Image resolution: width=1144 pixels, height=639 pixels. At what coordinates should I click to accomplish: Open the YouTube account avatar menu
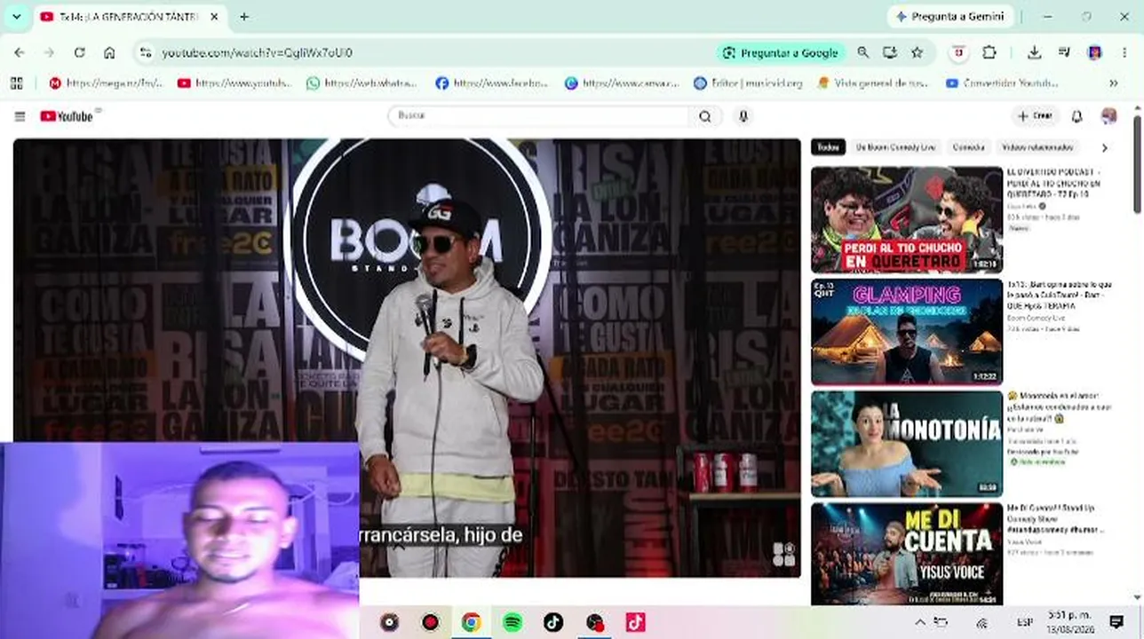[x=1108, y=116]
